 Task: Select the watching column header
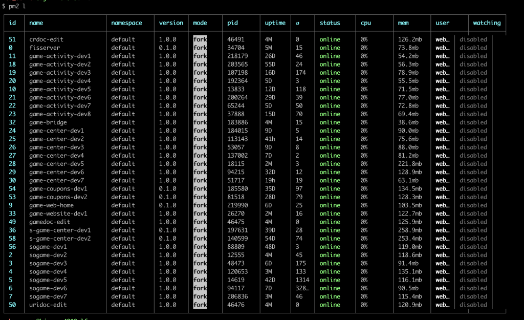tap(487, 23)
